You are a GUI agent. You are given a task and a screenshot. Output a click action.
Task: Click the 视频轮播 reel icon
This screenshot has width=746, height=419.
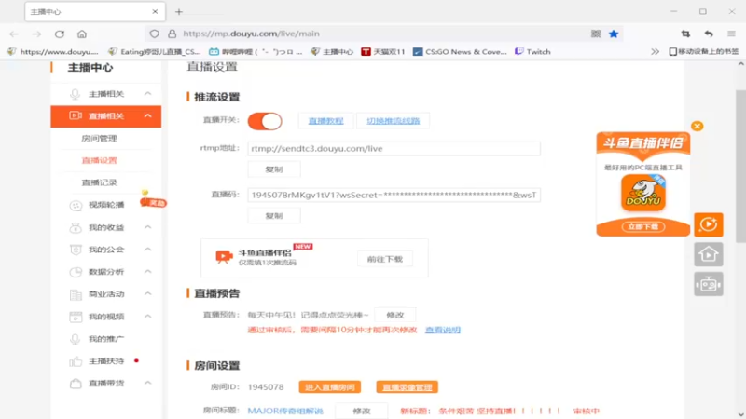click(x=76, y=205)
